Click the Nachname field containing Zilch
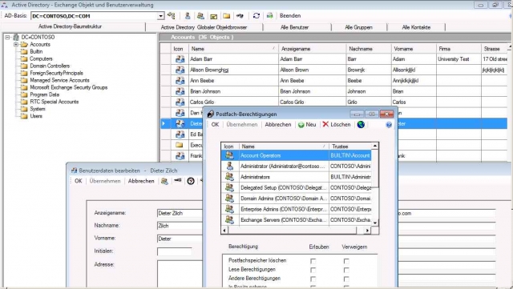This screenshot has height=289, width=513. (180, 226)
